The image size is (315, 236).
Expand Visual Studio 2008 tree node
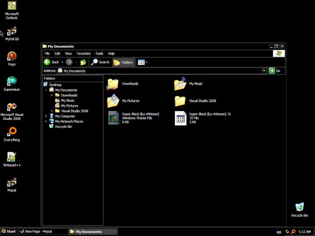(52, 111)
